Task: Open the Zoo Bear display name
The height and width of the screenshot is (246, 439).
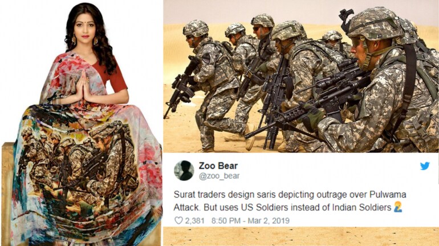Action: click(218, 166)
